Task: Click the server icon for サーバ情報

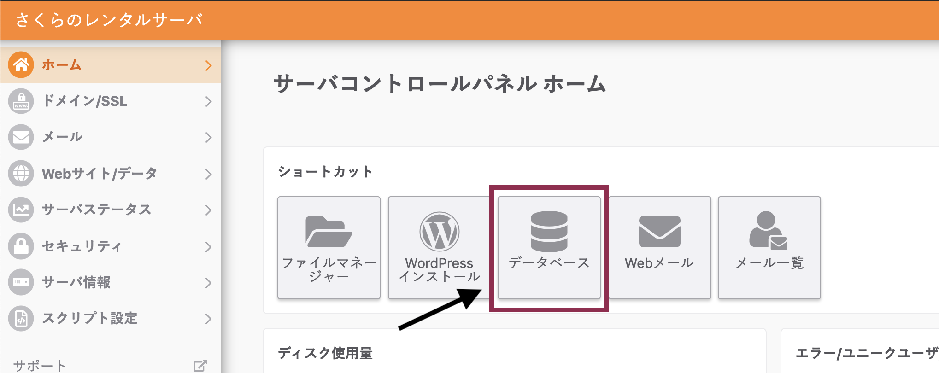Action: coord(21,282)
